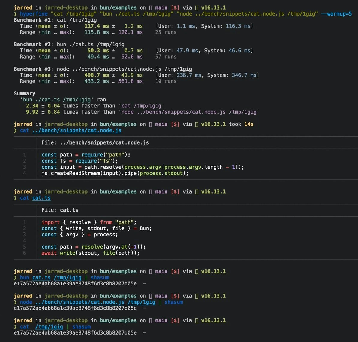Click the Summary heading
This screenshot has width=358, height=342.
tap(24, 94)
